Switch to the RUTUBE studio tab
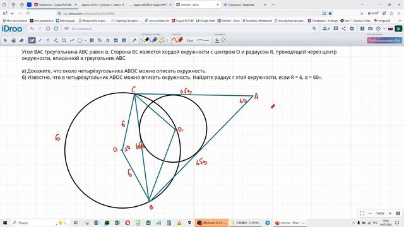 tap(55, 4)
